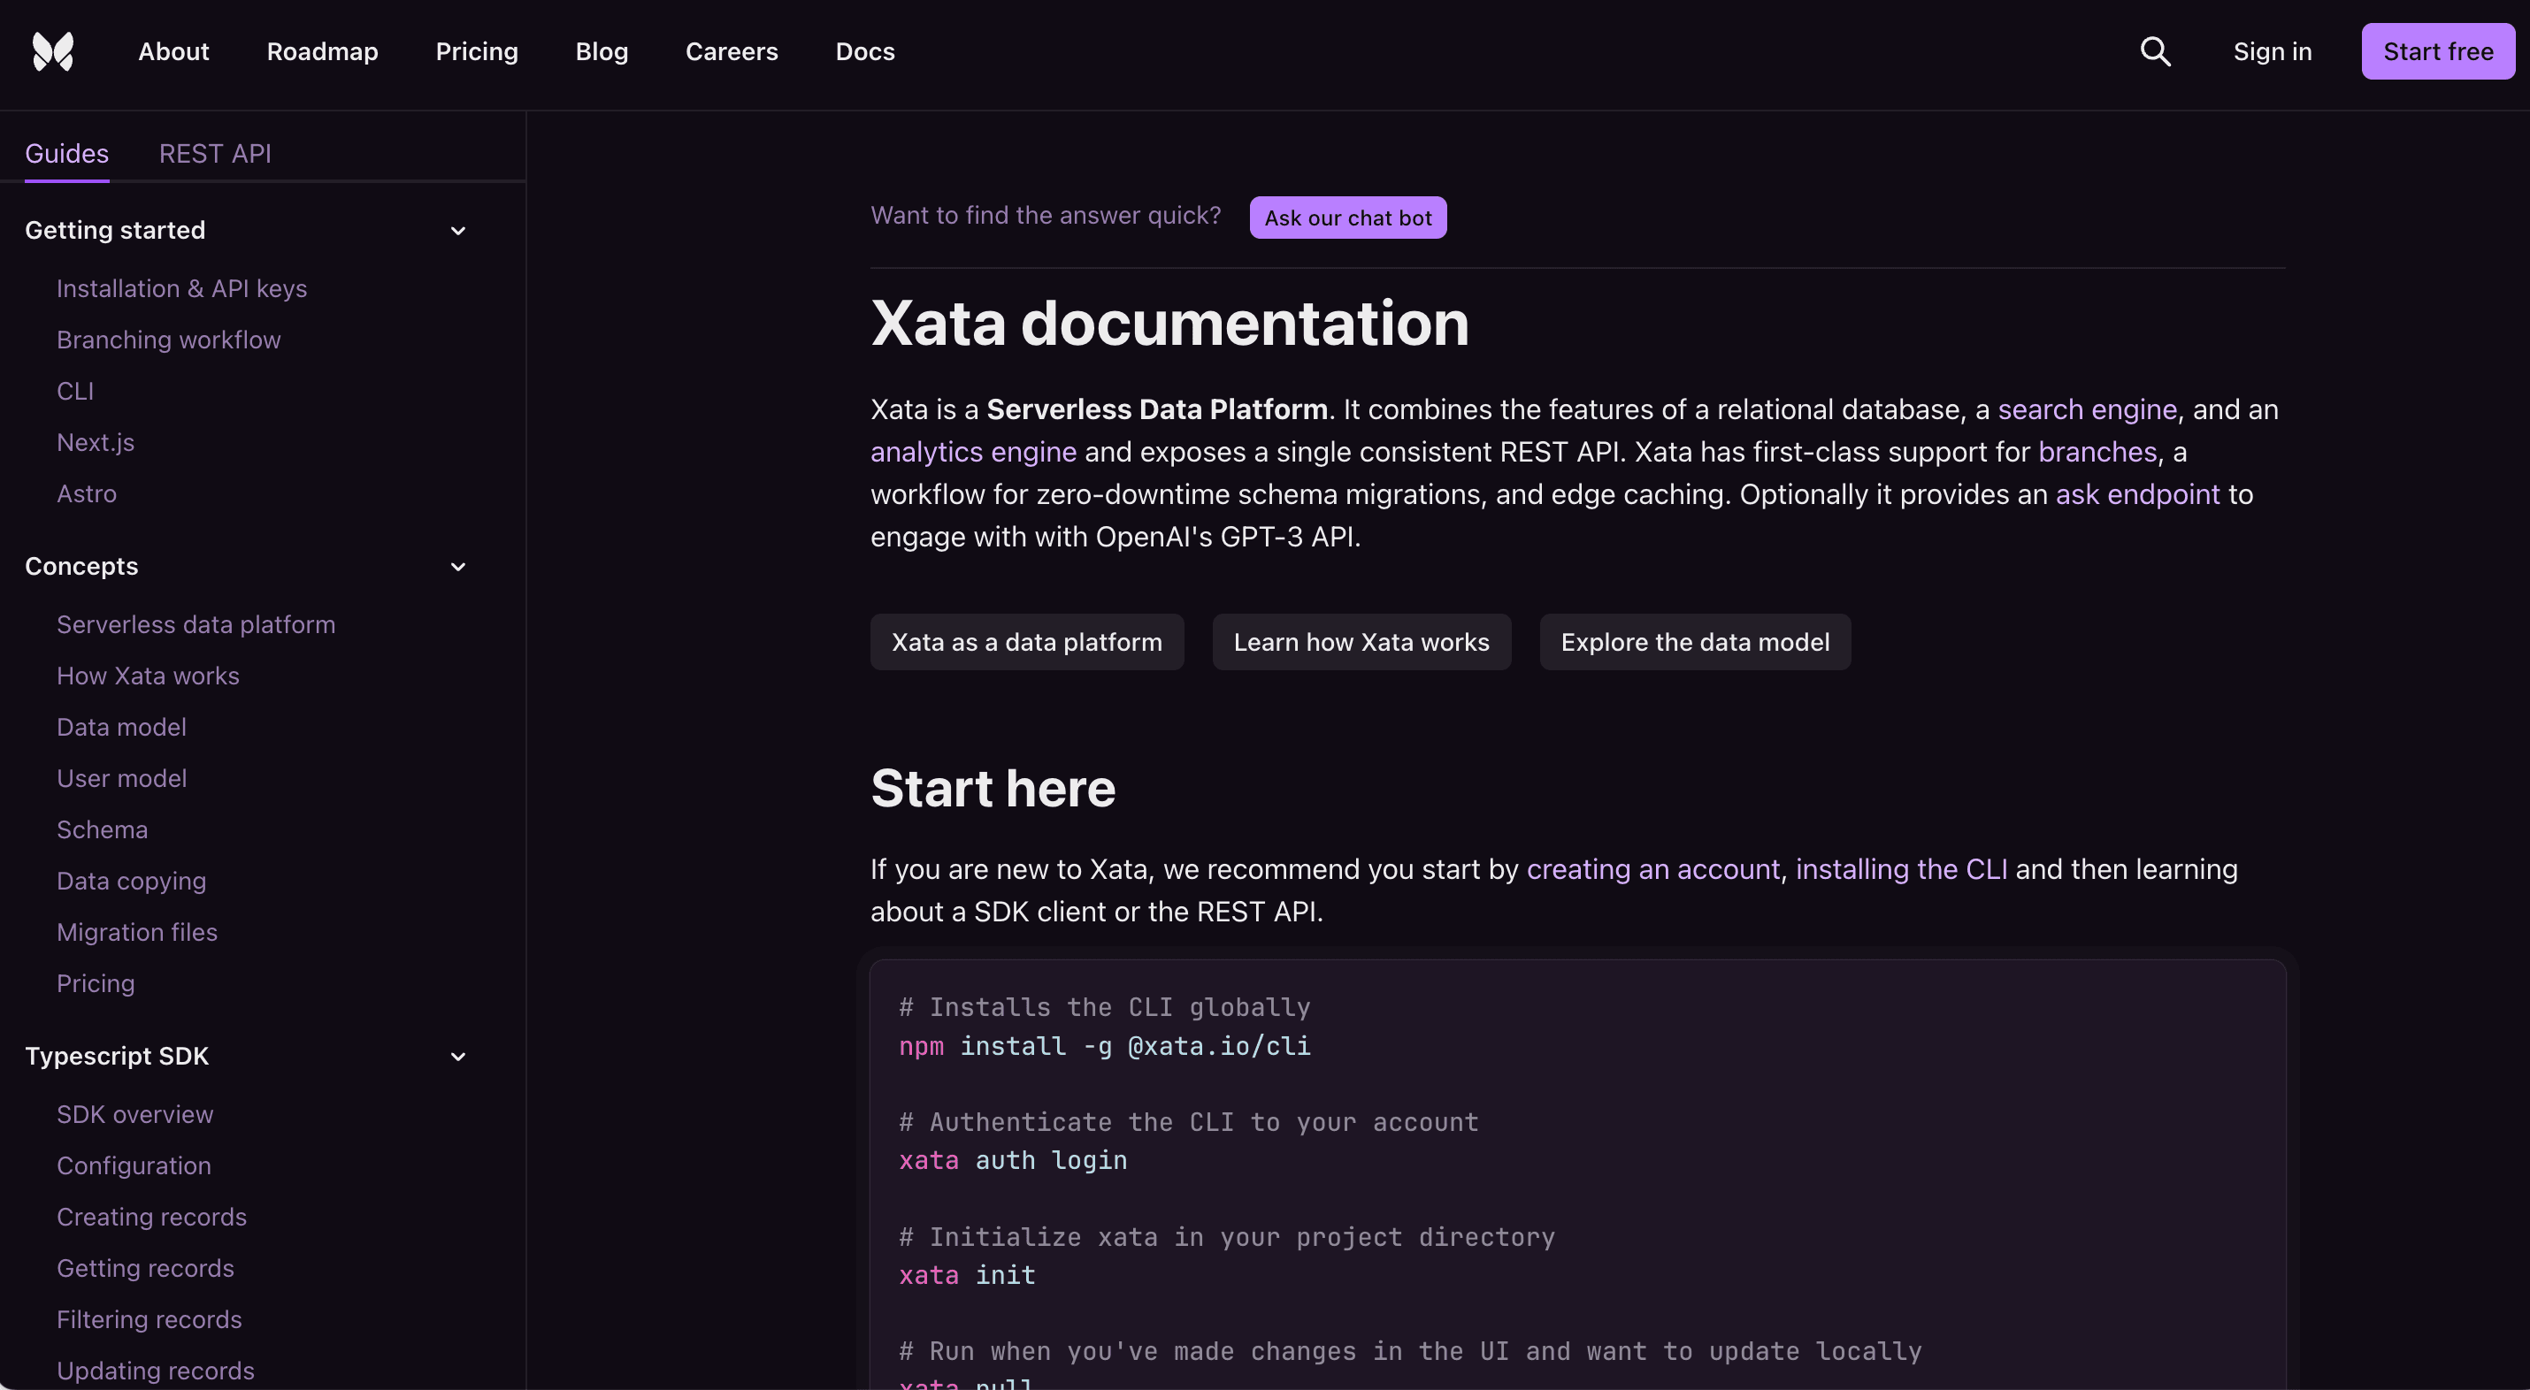
Task: Go to Pricing in top navigation
Action: pos(476,51)
